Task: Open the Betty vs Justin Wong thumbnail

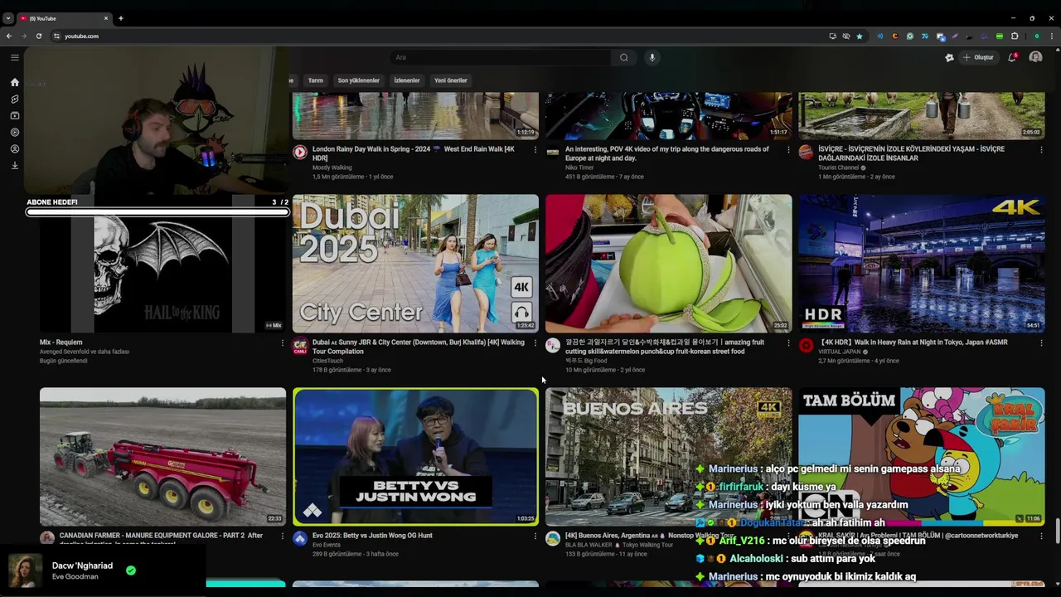Action: pos(415,457)
